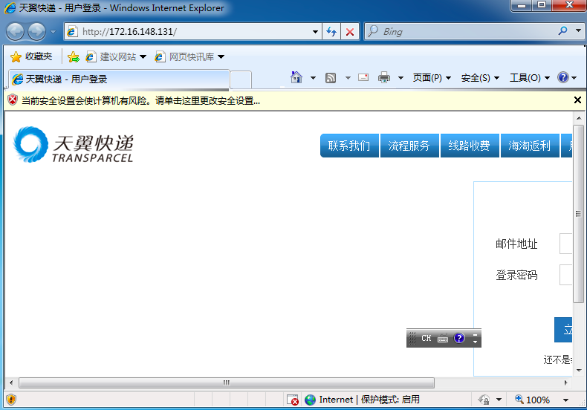Click the Stop loading red X icon
The width and height of the screenshot is (587, 410).
tap(350, 32)
